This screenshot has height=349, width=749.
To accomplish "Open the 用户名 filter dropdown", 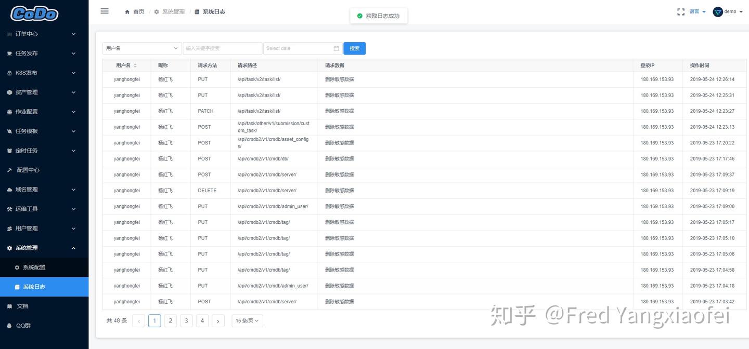I will click(x=141, y=48).
